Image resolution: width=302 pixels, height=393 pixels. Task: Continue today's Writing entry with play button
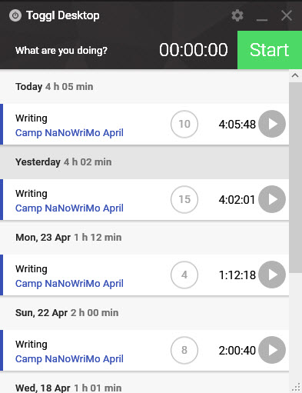(x=272, y=124)
